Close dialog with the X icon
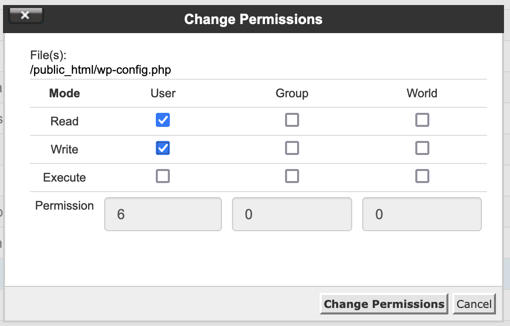 pyautogui.click(x=26, y=16)
